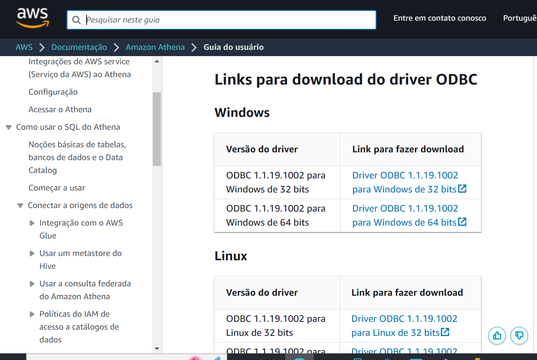Focus the 'Pesquisar neste guia' search field
Image resolution: width=537 pixels, height=360 pixels.
[x=221, y=20]
